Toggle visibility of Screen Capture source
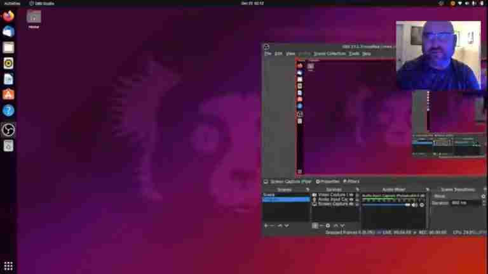This screenshot has width=488, height=274. [x=351, y=204]
